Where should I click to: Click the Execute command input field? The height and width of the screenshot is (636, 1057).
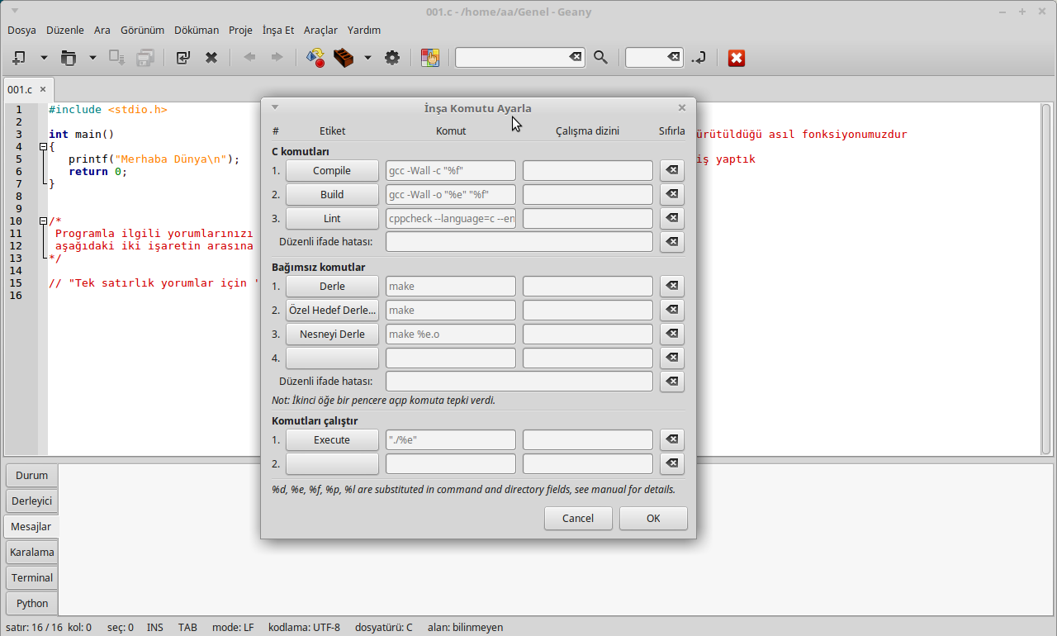tap(450, 440)
